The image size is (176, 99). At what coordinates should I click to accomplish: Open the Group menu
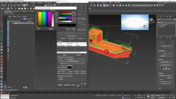[16, 2]
